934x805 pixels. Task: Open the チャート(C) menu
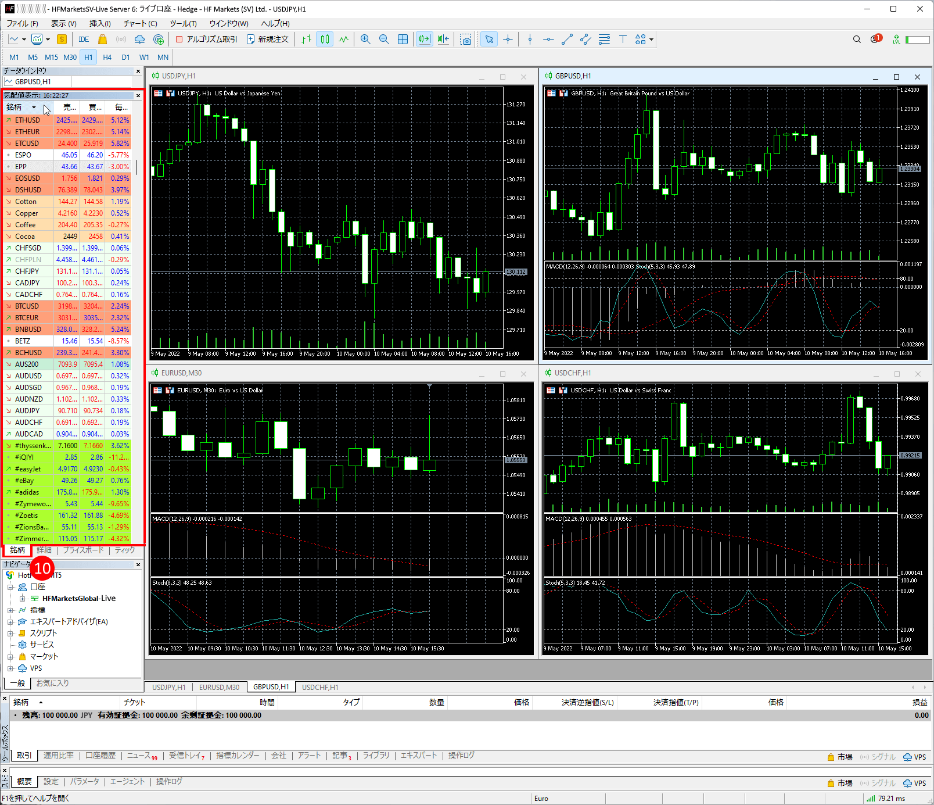(140, 24)
